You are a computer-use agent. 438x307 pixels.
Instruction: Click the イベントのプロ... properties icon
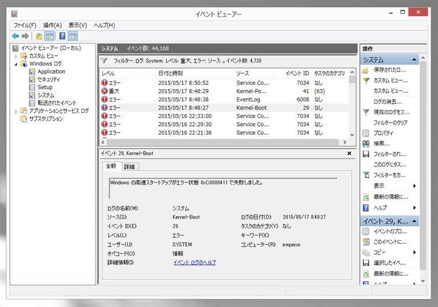pyautogui.click(x=365, y=232)
